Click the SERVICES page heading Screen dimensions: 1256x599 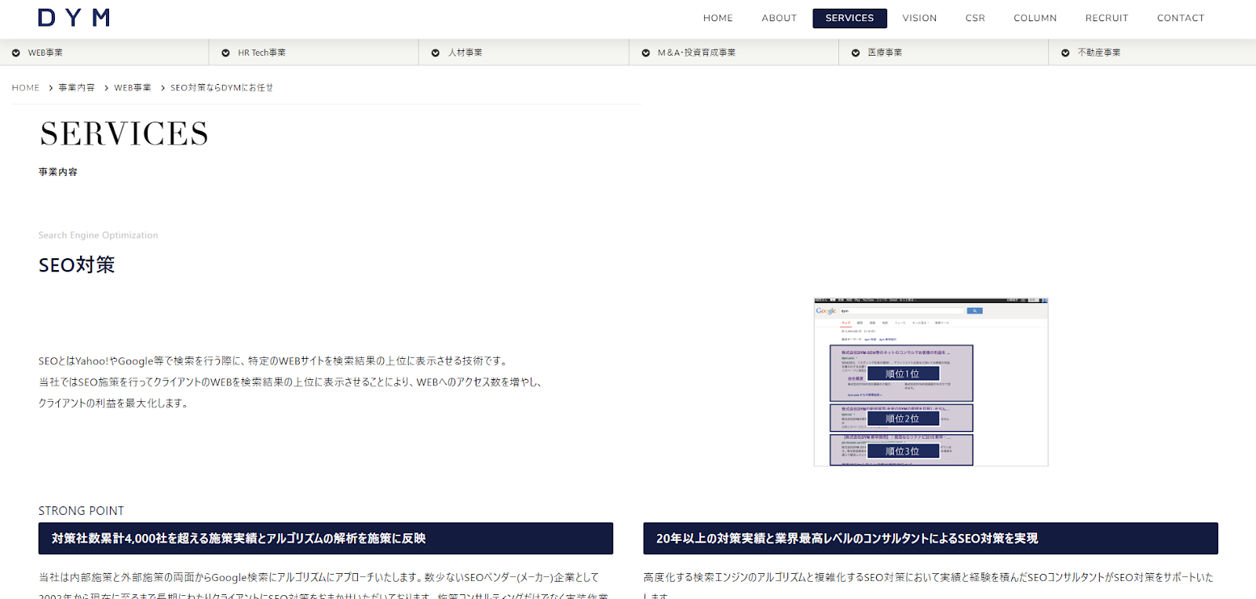tap(124, 134)
